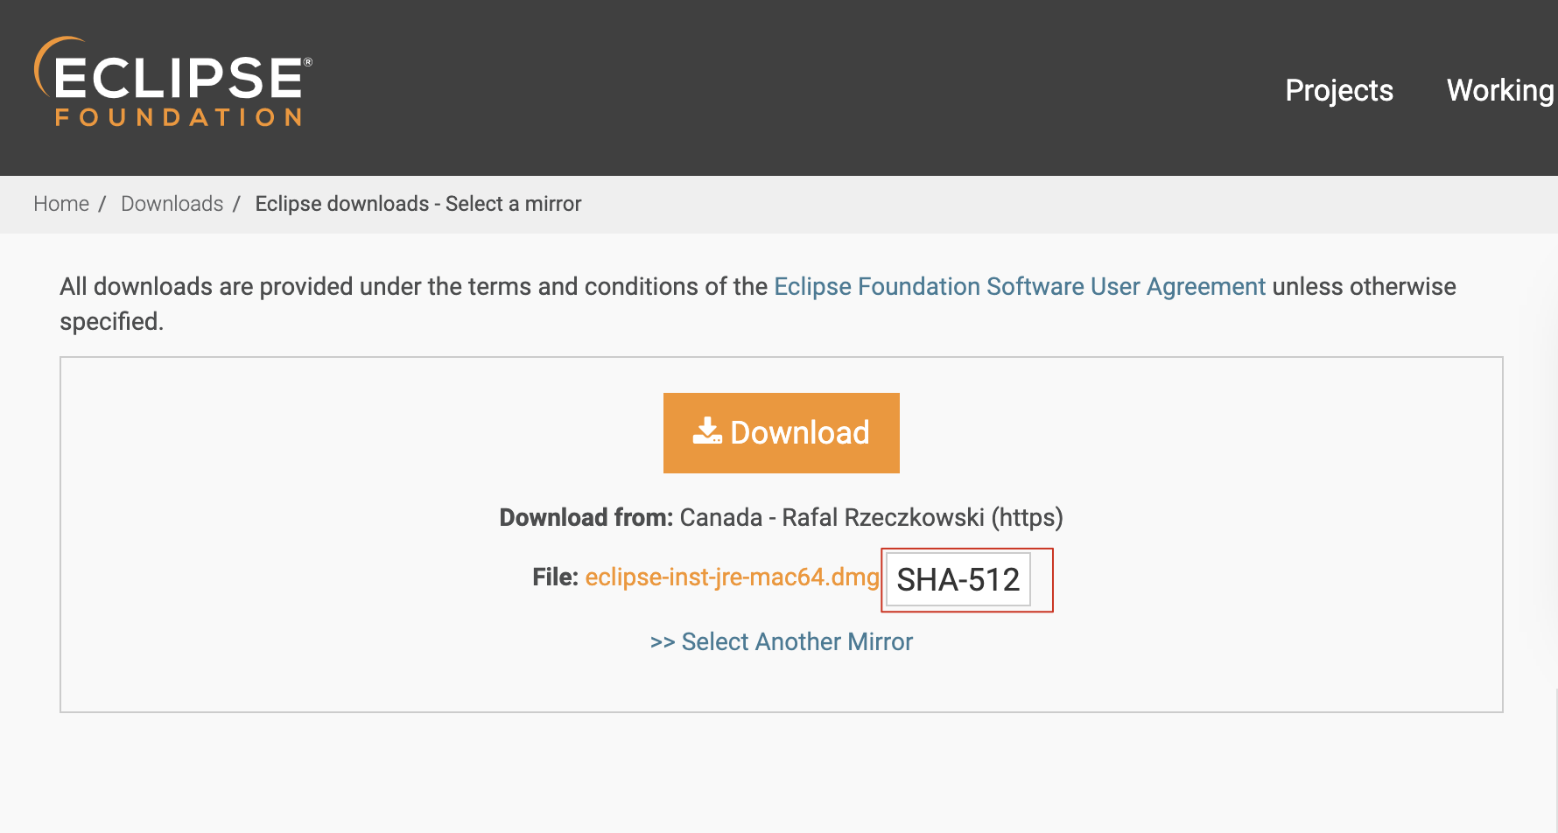Image resolution: width=1558 pixels, height=833 pixels.
Task: Open the eclipse-inst-jre-mac64.dmg file link
Action: click(732, 577)
